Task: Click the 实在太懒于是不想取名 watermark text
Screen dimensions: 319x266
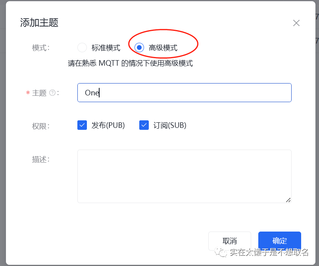Action: click(269, 252)
